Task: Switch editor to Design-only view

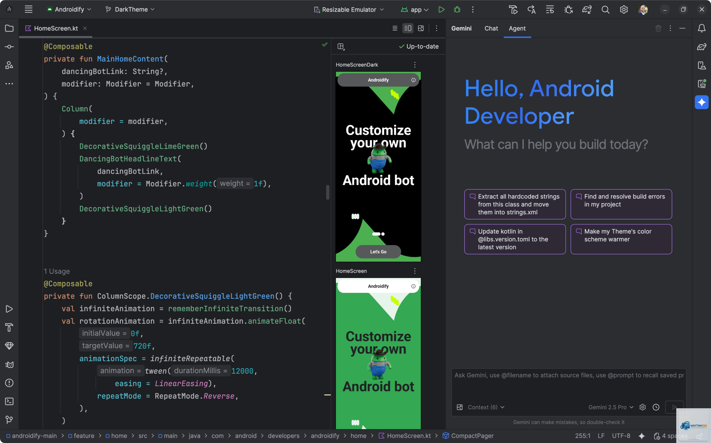Action: pyautogui.click(x=420, y=28)
